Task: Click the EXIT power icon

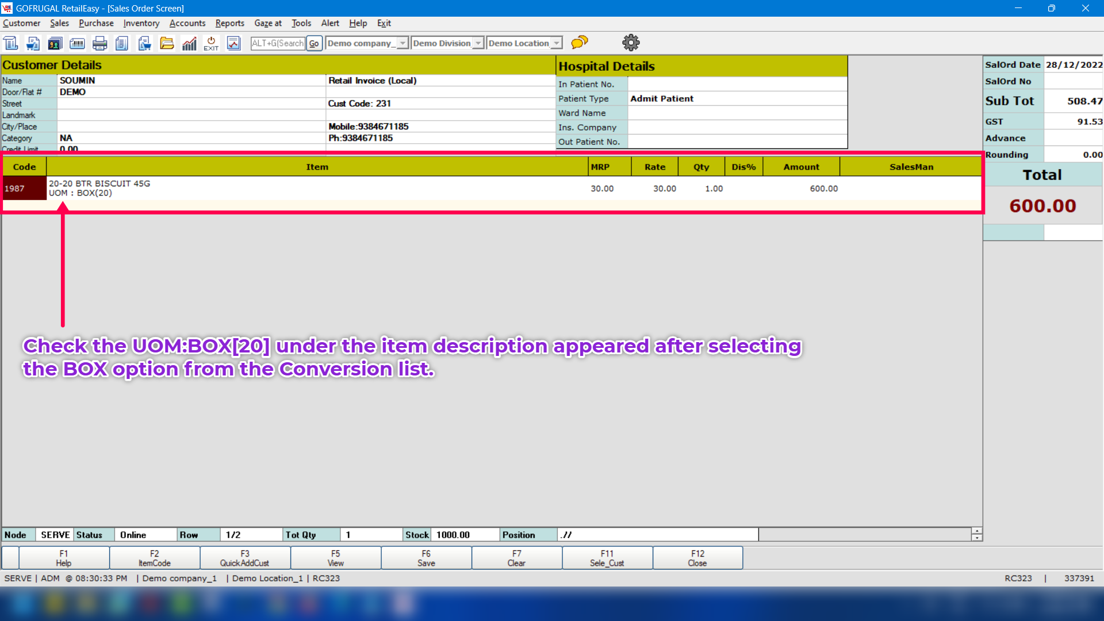Action: (x=211, y=43)
